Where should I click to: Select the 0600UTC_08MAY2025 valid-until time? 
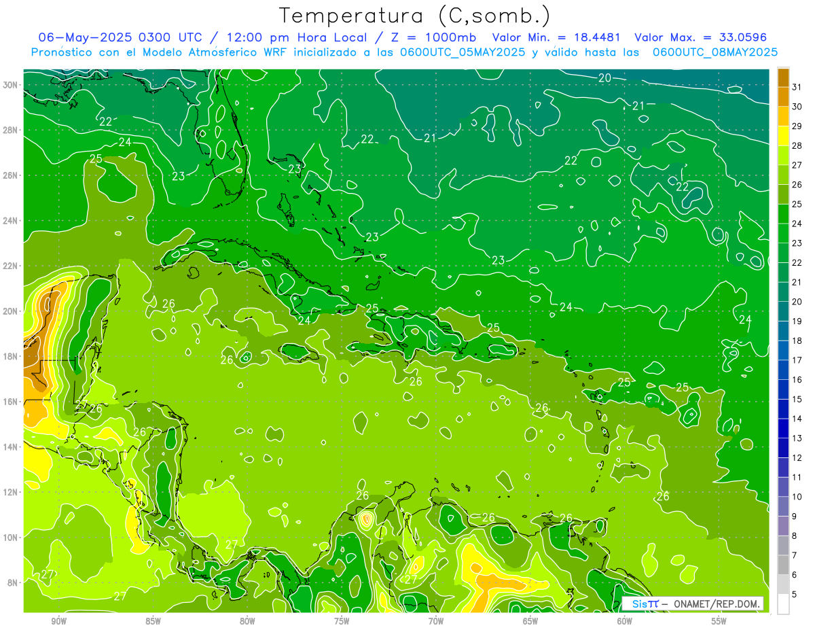pos(714,52)
